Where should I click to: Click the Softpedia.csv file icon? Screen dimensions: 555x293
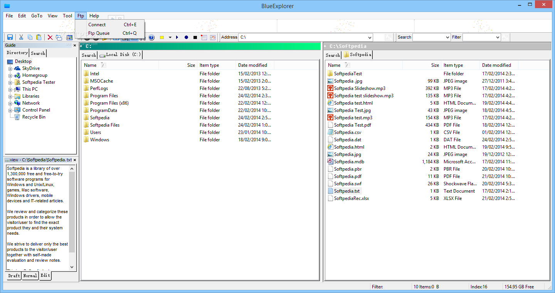(330, 132)
